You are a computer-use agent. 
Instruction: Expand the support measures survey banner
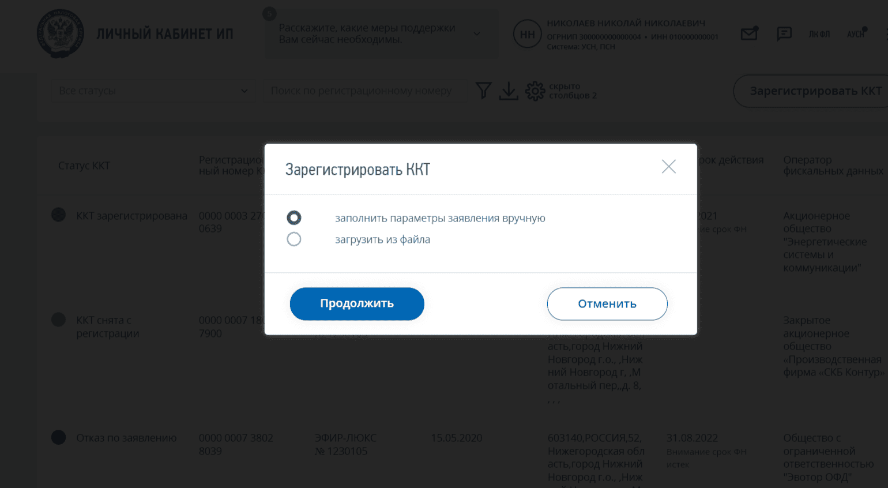coord(477,33)
